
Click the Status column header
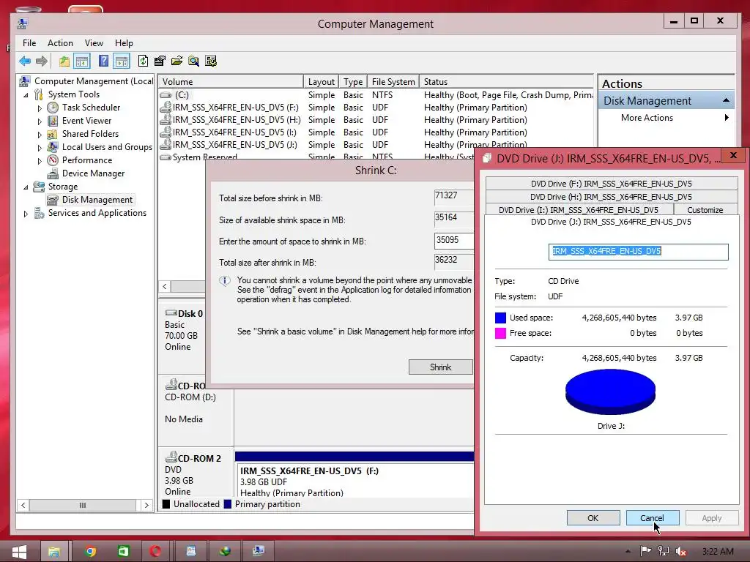[x=506, y=82]
